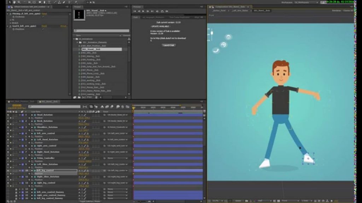Select 002_Waving__Bob in Project panel
The width and height of the screenshot is (362, 203).
click(x=91, y=56)
